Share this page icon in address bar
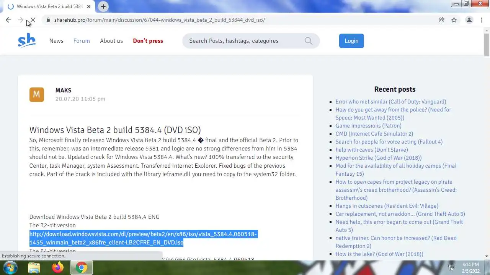490x275 pixels. pos(442,20)
